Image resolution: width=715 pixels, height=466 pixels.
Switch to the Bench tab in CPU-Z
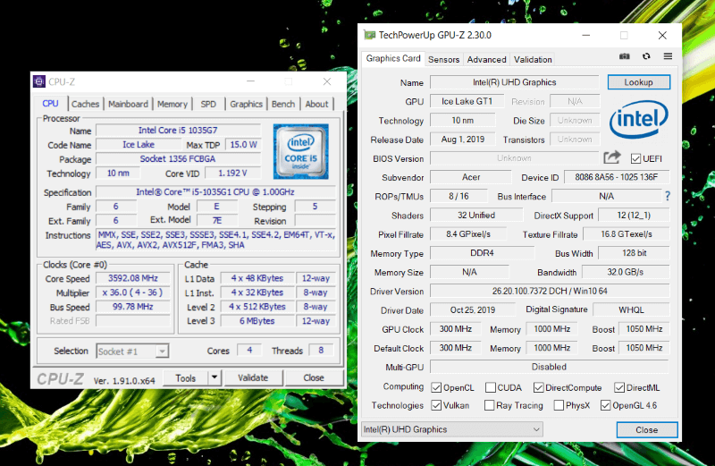(x=283, y=104)
